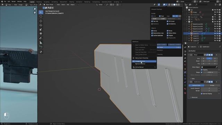Viewport: 222px width, 125px height.
Task: Click the pin icon in properties header
Action: click(x=220, y=47)
